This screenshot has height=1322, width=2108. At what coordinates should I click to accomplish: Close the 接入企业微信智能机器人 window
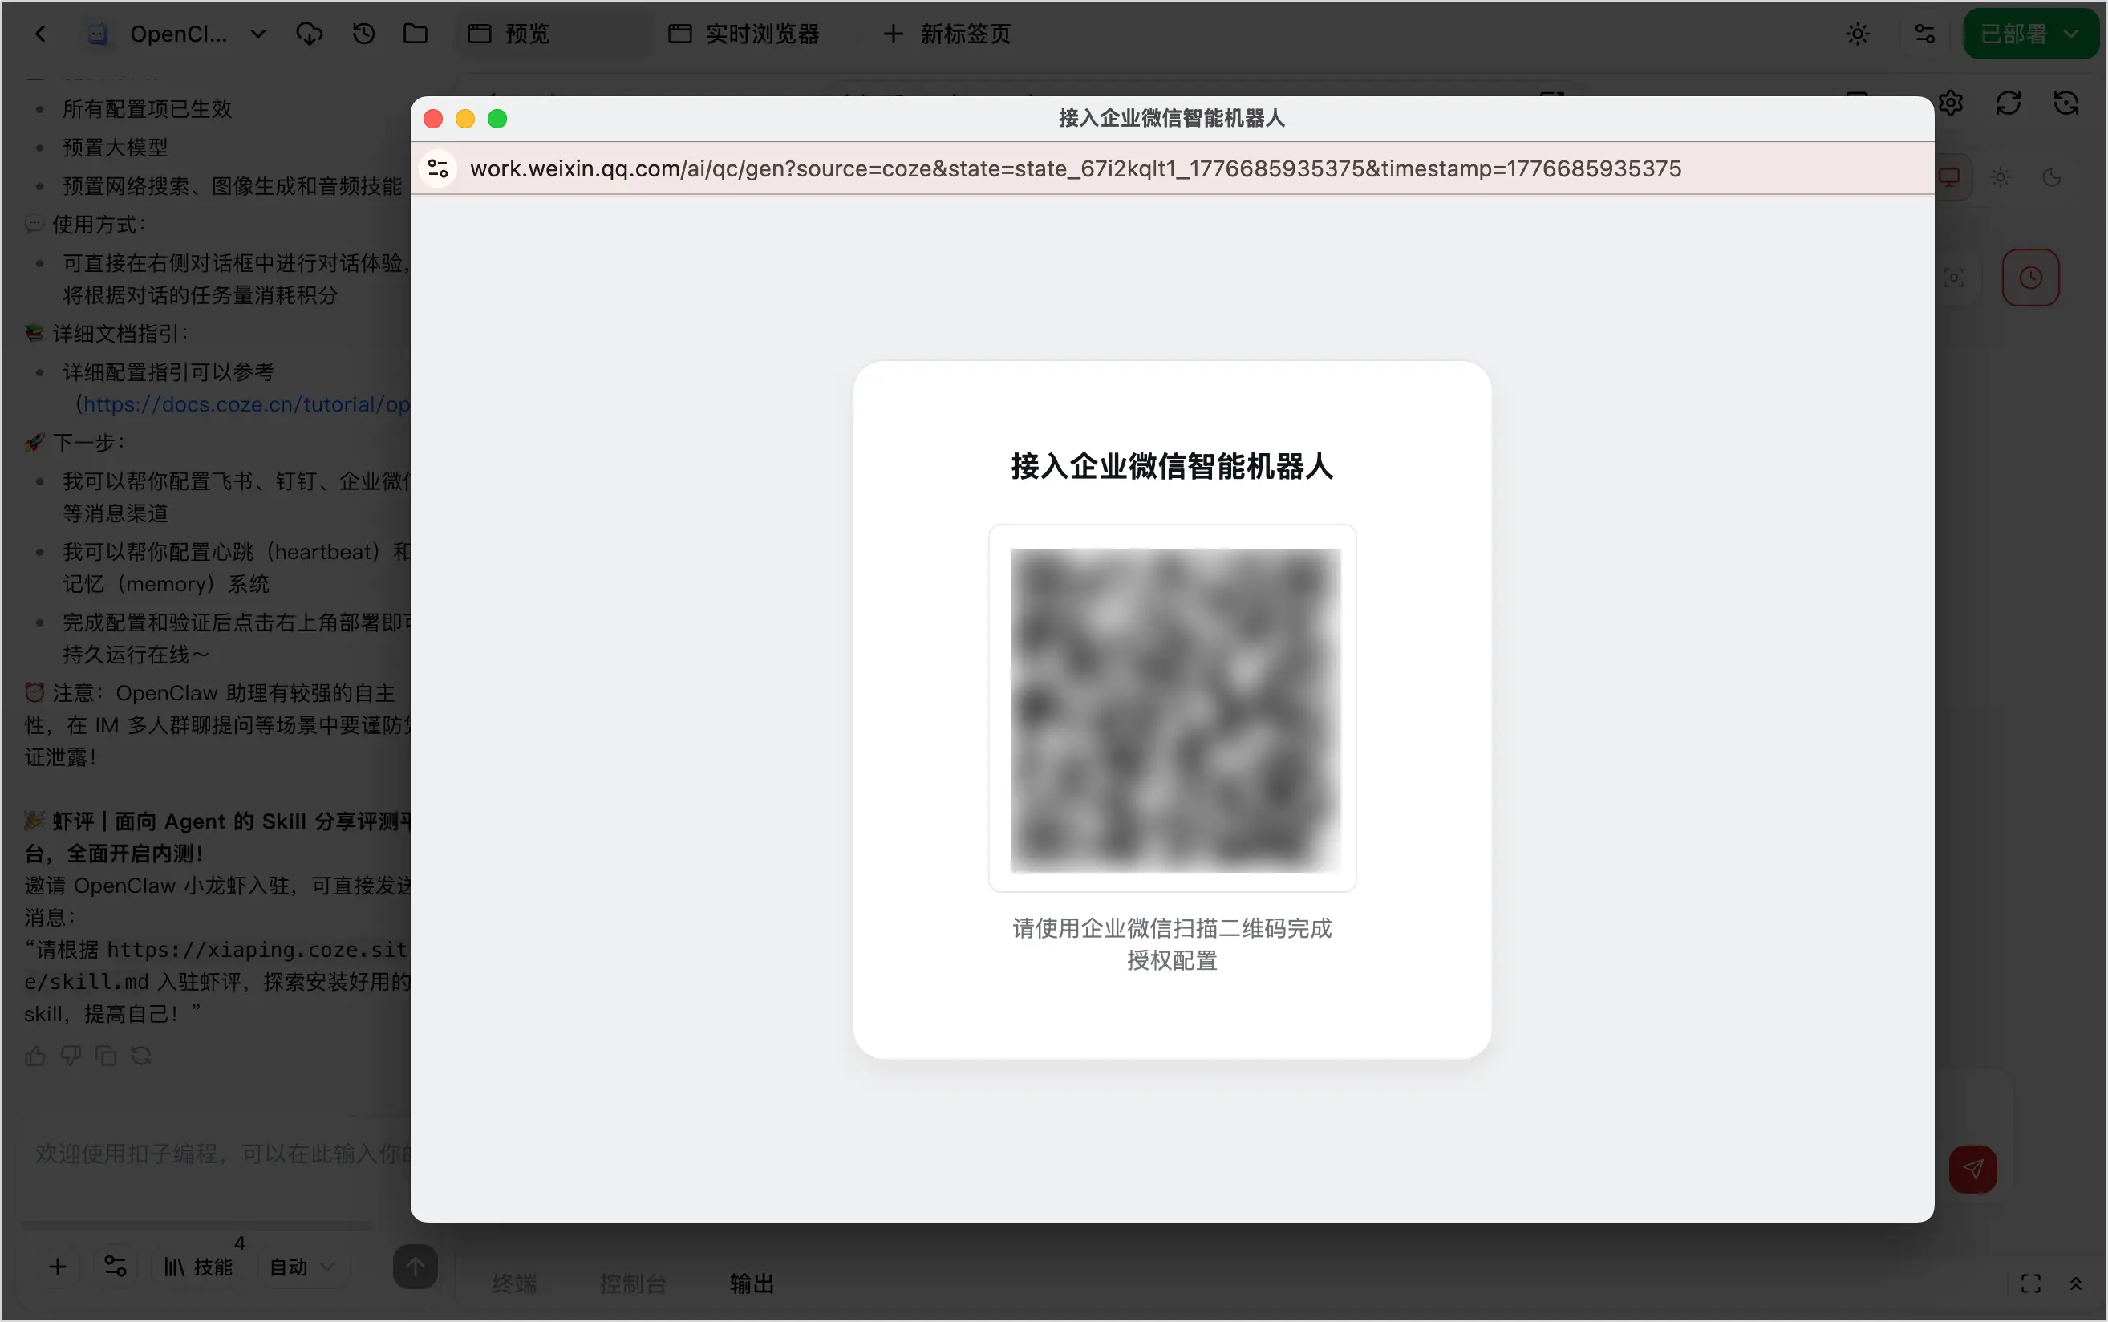point(433,119)
